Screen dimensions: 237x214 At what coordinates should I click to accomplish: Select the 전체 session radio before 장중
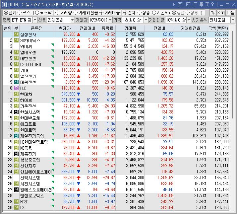point(125,13)
